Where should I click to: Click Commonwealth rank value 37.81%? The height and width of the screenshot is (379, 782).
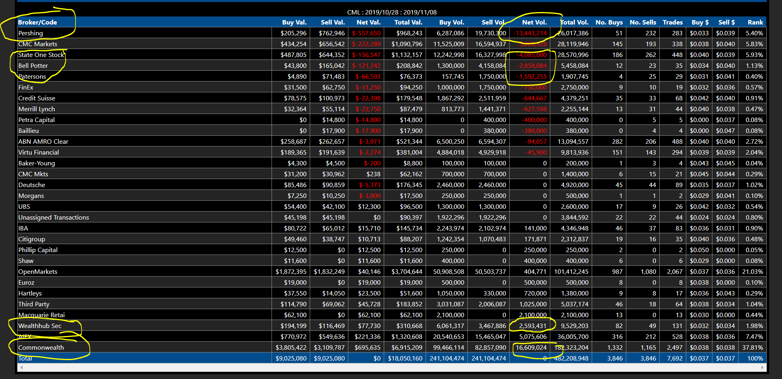[753, 347]
